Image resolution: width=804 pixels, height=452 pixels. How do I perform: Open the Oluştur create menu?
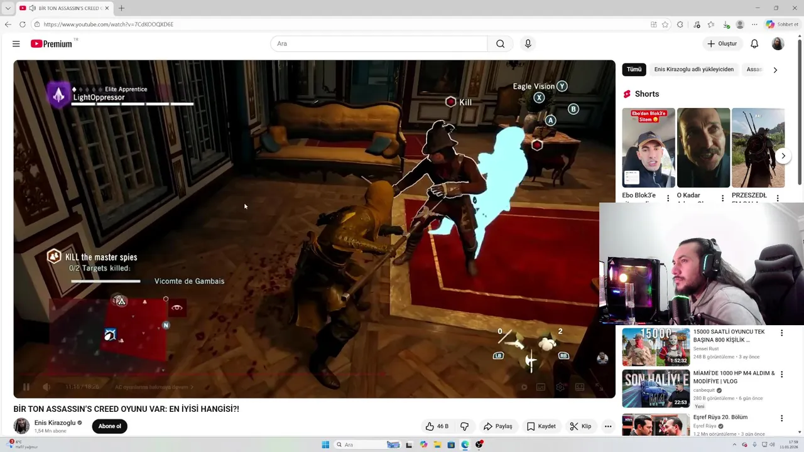click(x=722, y=44)
